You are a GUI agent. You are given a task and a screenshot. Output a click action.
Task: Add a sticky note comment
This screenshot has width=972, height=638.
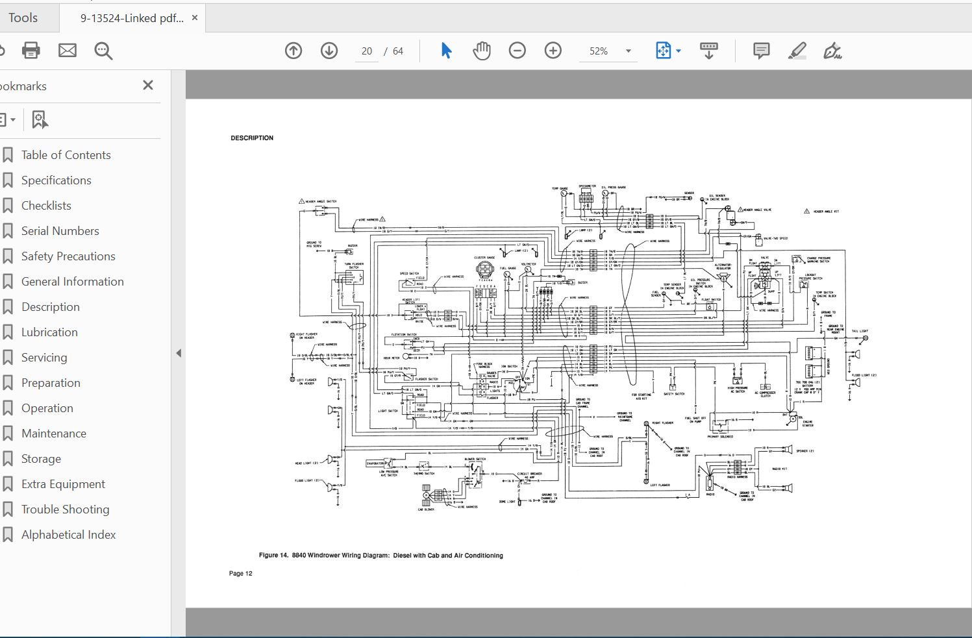point(762,51)
